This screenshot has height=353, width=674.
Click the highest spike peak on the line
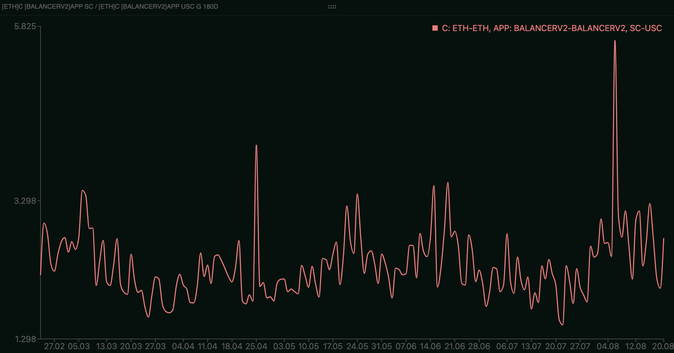pos(615,41)
